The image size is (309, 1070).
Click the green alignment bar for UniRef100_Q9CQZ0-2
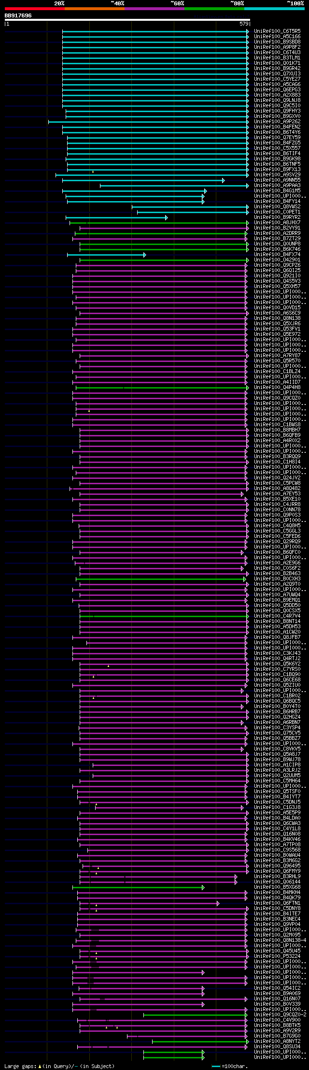[197, 1015]
